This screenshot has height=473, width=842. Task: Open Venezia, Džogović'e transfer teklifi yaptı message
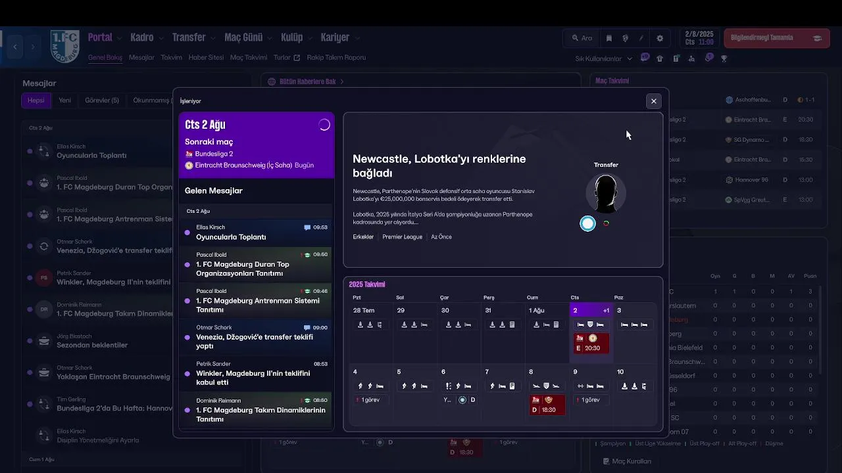coord(257,338)
